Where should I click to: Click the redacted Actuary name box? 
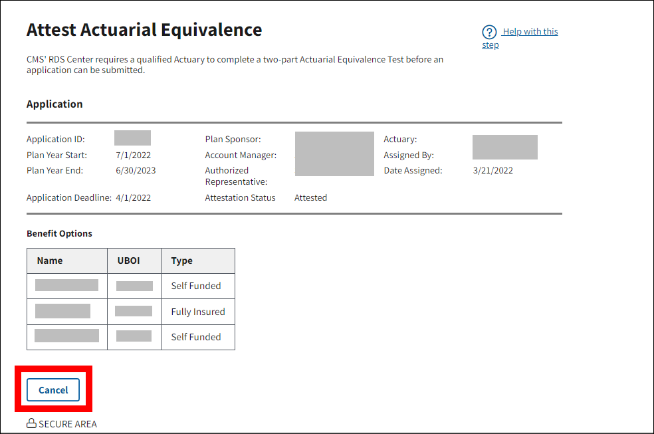[x=504, y=147]
